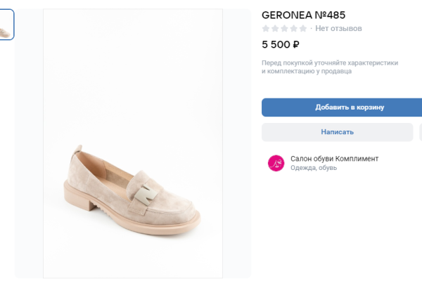Click the fourth rating star
The image size is (422, 281).
(x=293, y=29)
